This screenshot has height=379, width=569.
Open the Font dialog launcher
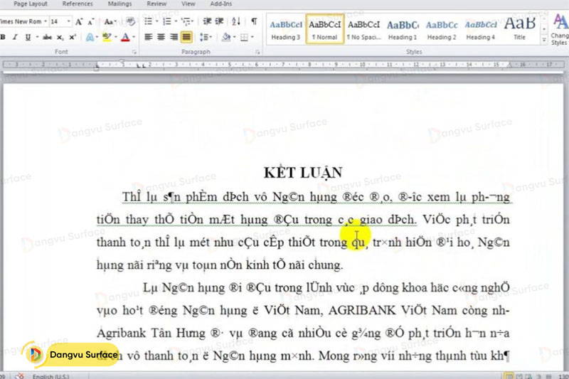coord(134,52)
